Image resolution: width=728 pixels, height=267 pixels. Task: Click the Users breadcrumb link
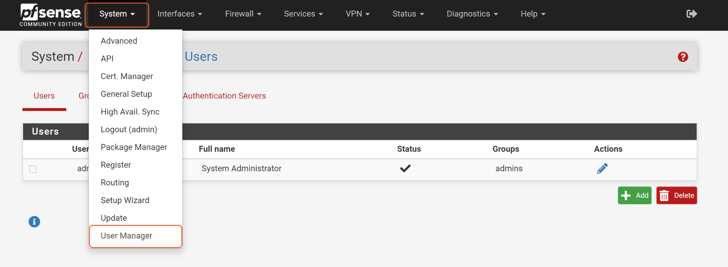pos(201,57)
